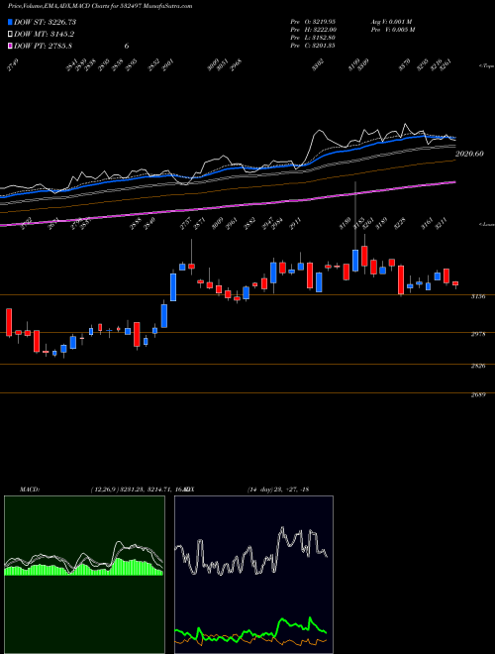The width and height of the screenshot is (495, 654).
Task: Click the '(12,26,9)' MACD parameter text
Action: click(105, 490)
